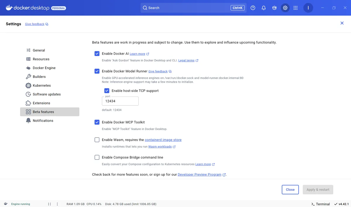
Task: Open the Wasm workloads link
Action: click(160, 147)
